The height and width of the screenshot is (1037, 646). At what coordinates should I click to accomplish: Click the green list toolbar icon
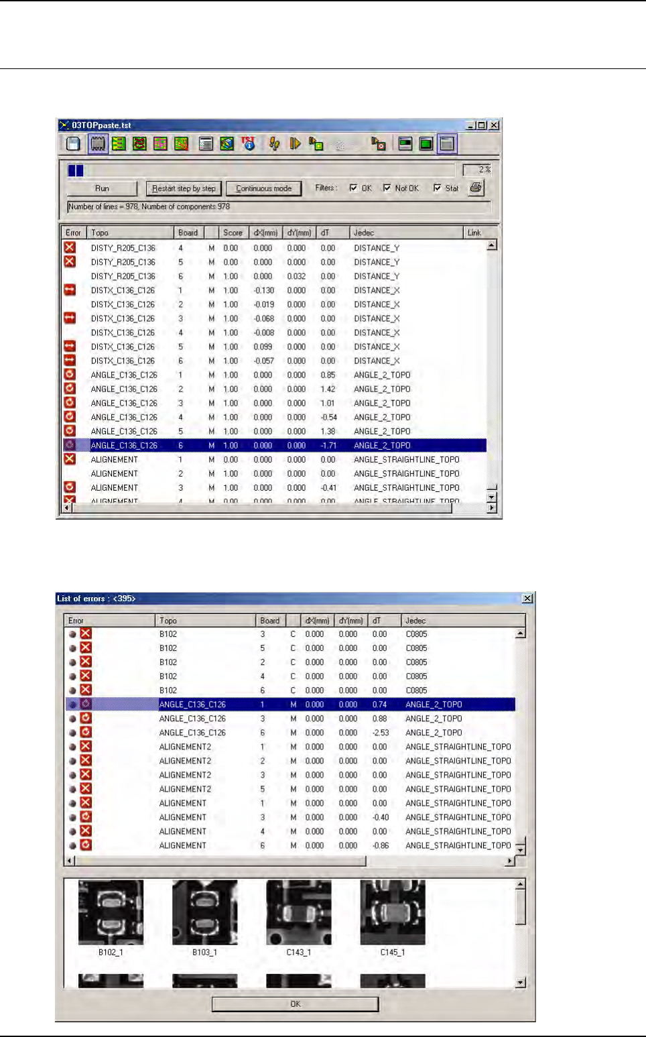pyautogui.click(x=119, y=143)
